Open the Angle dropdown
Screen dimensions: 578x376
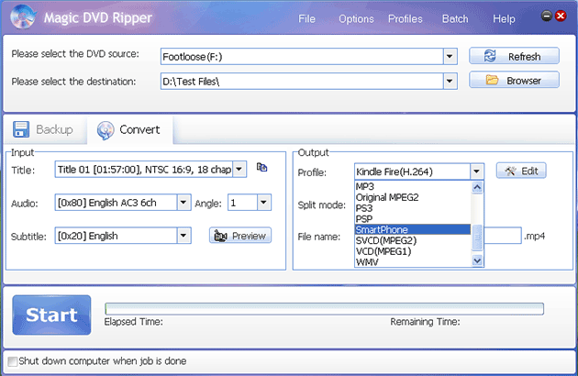click(263, 203)
